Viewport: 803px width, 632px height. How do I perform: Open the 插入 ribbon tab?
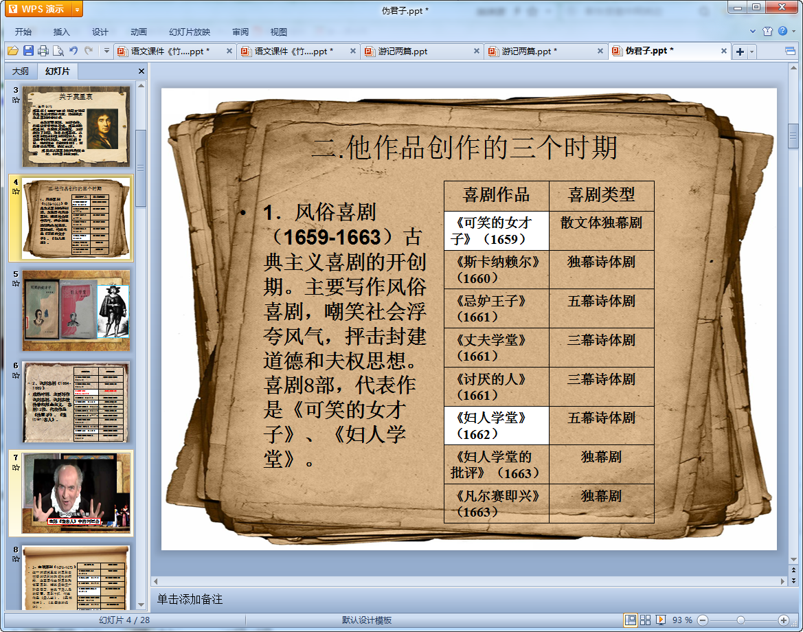(x=61, y=32)
